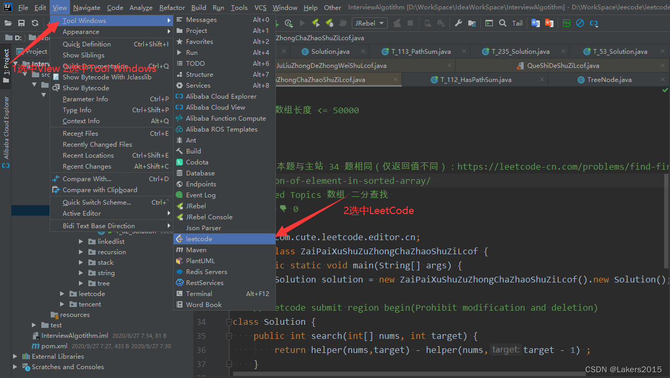Open Redis Servers tool window entry
670x378 pixels.
pyautogui.click(x=224, y=271)
